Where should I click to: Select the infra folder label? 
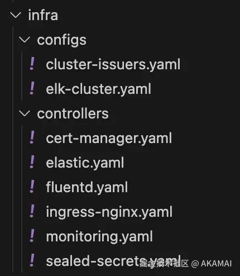[43, 15]
